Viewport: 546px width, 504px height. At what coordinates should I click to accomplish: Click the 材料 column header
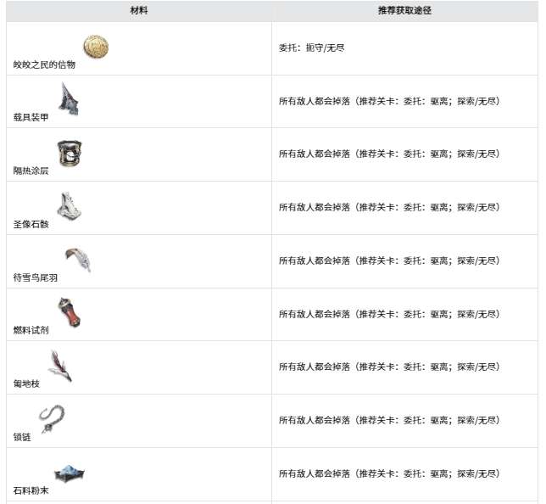click(139, 11)
